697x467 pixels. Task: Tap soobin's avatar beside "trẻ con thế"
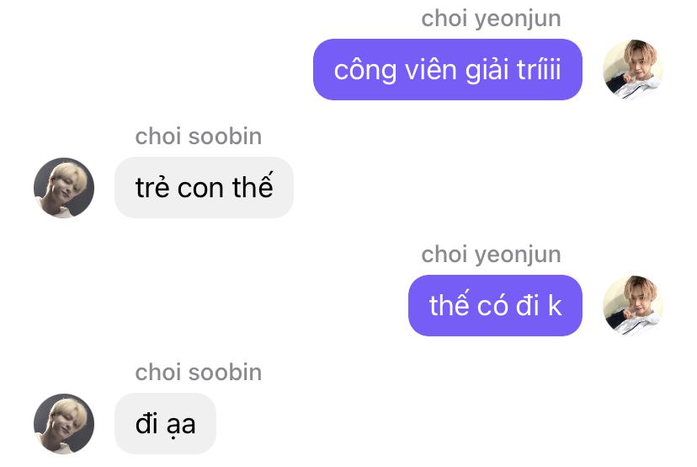(64, 187)
